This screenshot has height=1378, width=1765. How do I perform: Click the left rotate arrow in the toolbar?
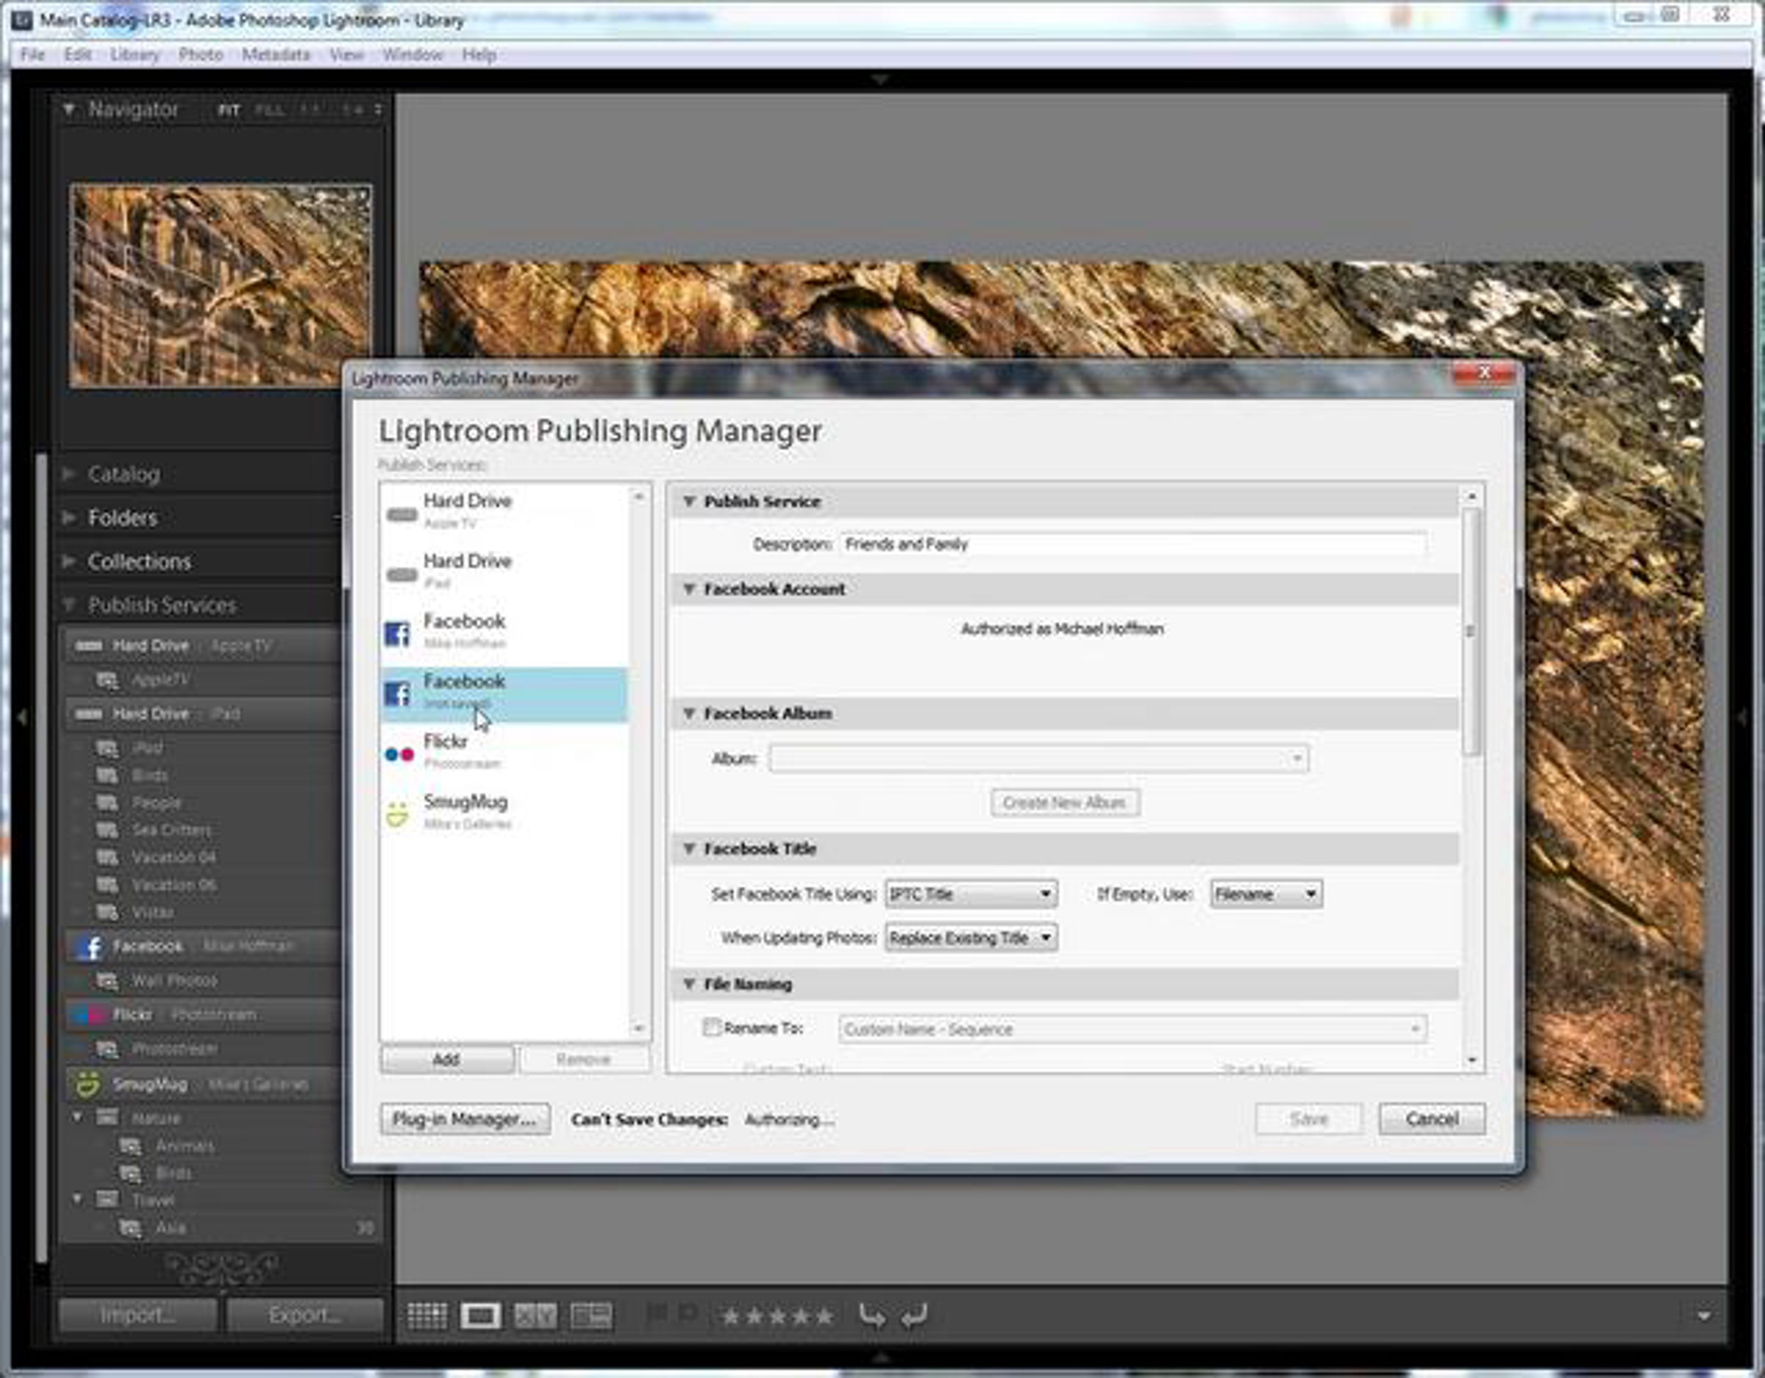click(x=871, y=1316)
